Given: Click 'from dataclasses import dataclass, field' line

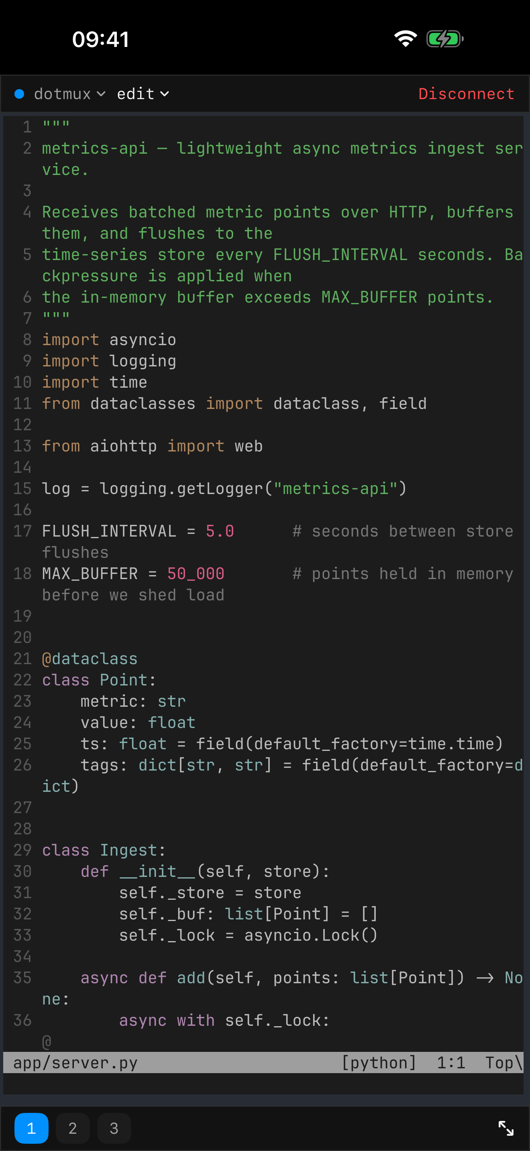Looking at the screenshot, I should click(x=234, y=403).
